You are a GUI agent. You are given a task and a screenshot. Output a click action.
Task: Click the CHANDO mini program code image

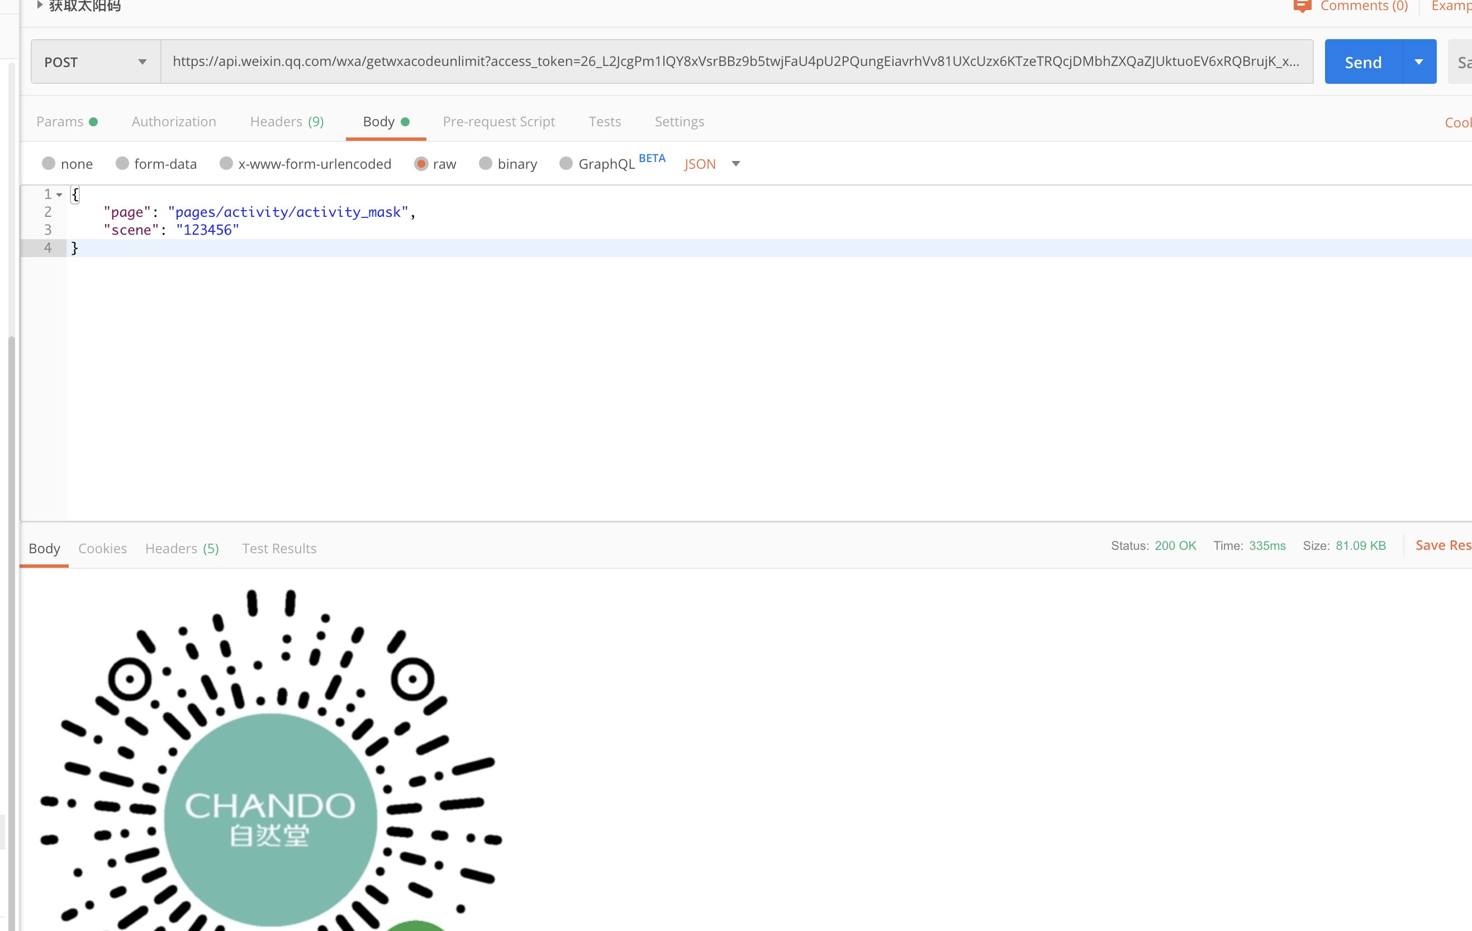[x=271, y=760]
